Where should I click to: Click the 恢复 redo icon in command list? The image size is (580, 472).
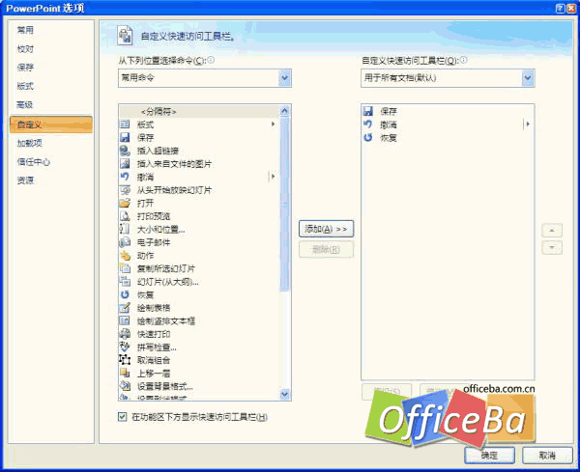click(x=125, y=294)
